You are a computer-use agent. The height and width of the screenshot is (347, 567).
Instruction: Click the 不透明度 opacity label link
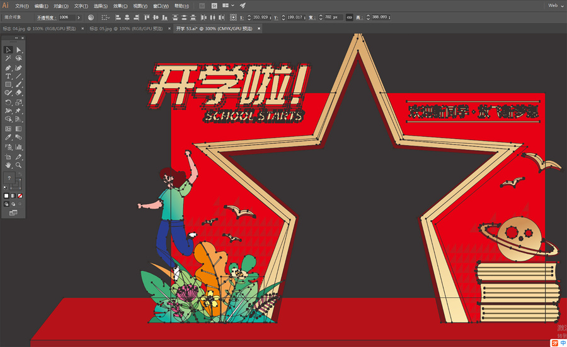coord(45,18)
